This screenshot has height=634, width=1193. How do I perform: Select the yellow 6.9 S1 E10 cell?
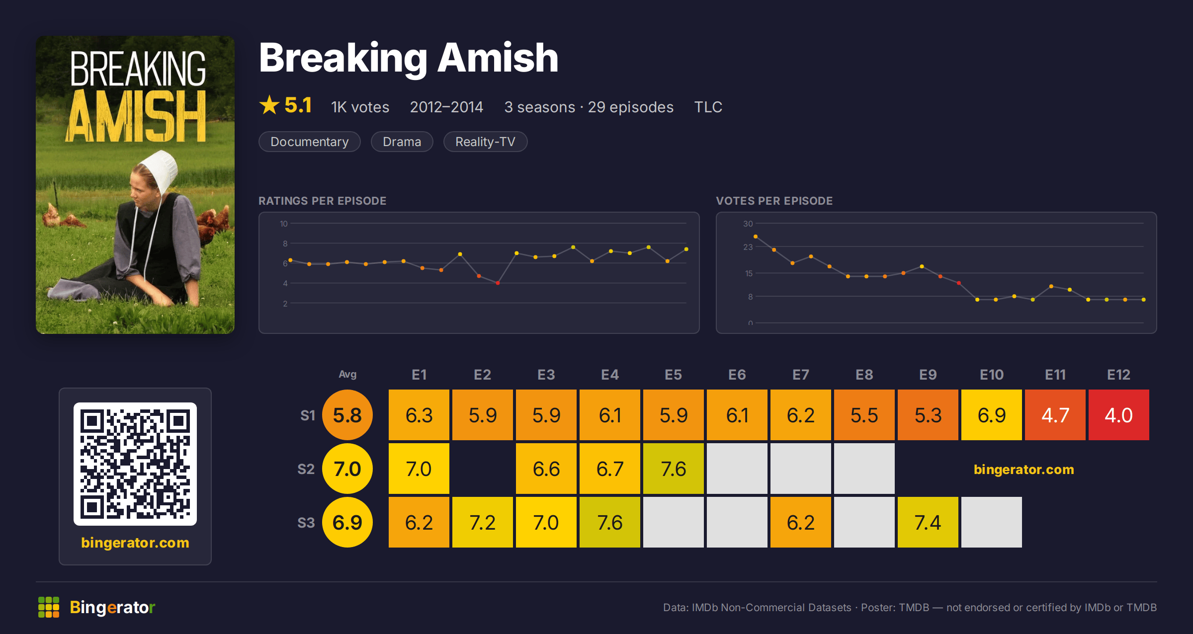(992, 415)
